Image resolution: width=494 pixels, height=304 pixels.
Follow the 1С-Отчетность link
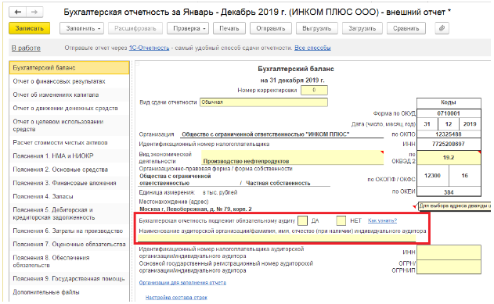click(x=149, y=48)
